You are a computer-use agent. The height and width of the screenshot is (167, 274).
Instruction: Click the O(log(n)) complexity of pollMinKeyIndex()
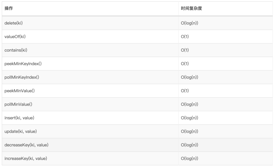(x=190, y=77)
